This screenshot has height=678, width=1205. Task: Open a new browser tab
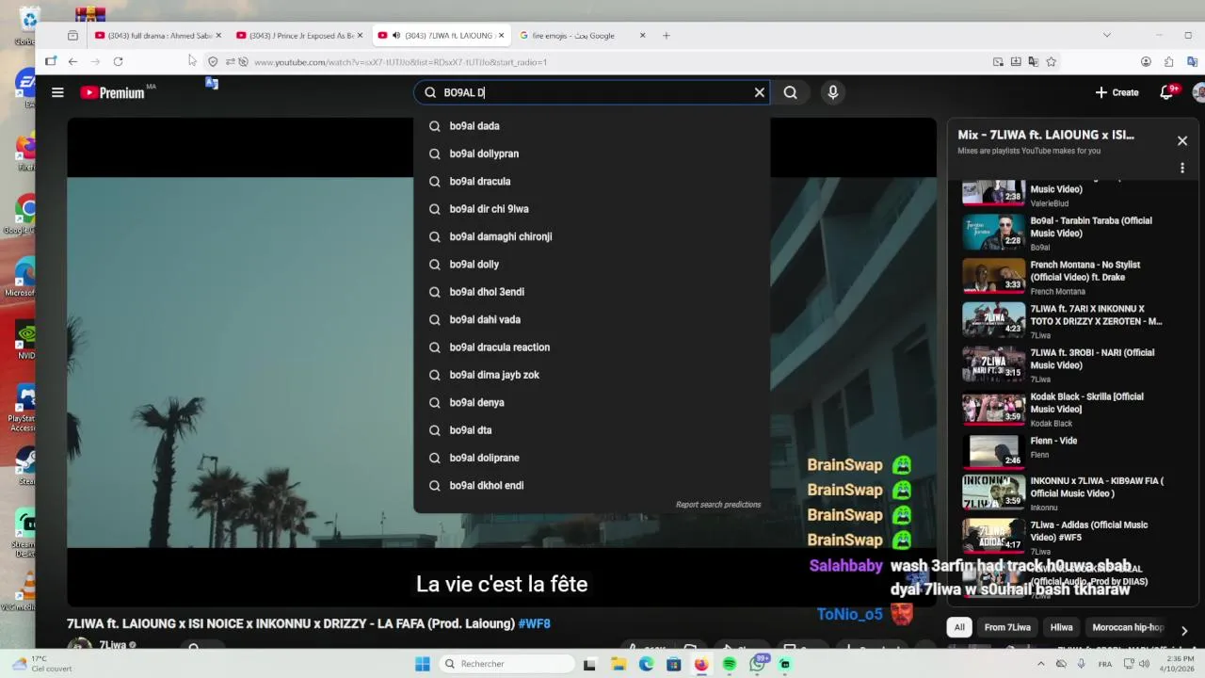click(667, 36)
